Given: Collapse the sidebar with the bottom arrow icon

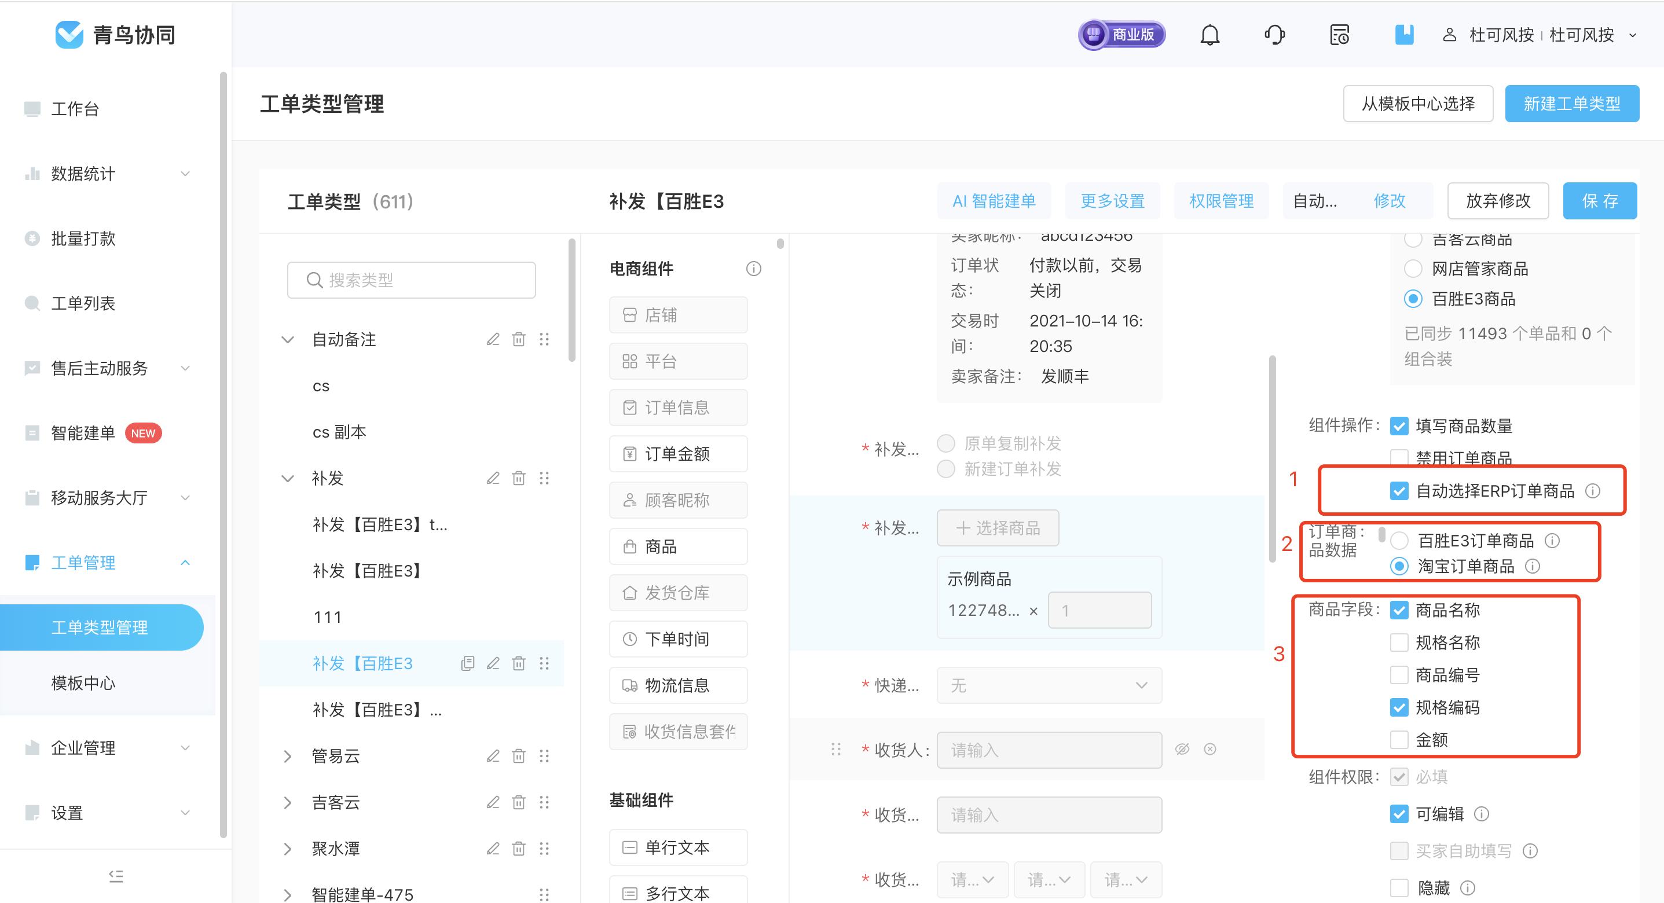Looking at the screenshot, I should click(116, 876).
